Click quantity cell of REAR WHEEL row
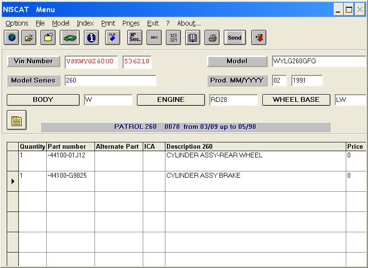Screen dimensions: 368x268 32,161
